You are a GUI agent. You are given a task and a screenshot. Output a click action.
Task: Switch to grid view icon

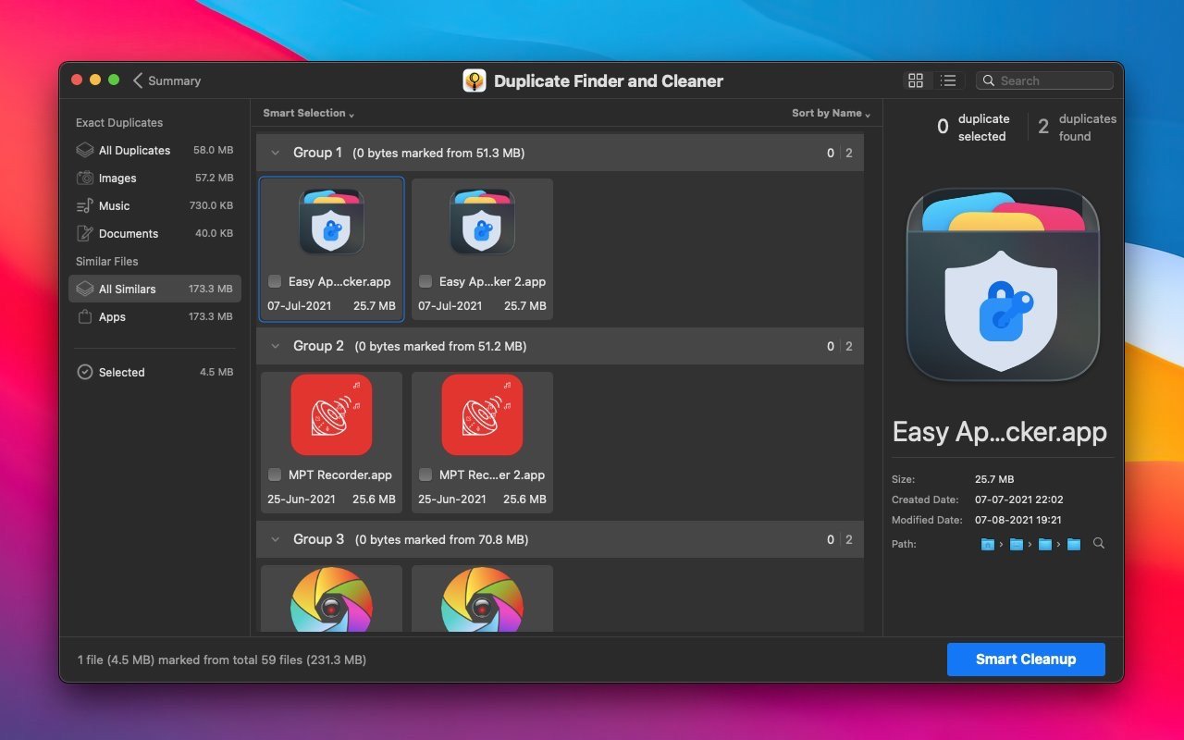pos(916,80)
